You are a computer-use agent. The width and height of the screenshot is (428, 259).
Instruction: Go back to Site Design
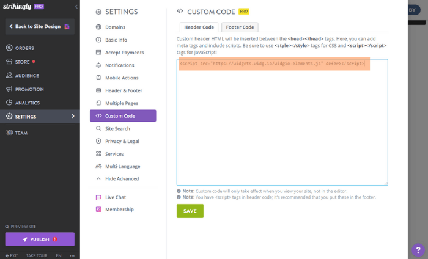40,26
